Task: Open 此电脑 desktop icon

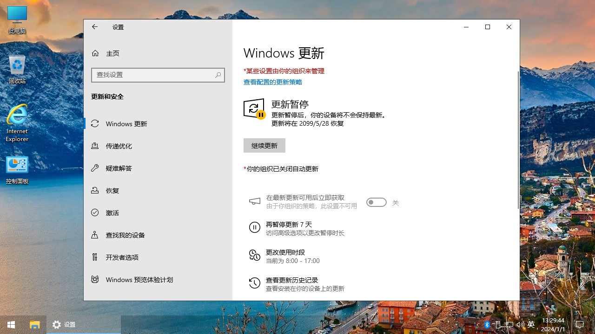Action: click(17, 20)
